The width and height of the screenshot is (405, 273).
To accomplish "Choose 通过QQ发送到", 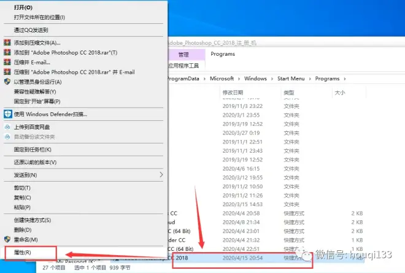I will point(31,30).
